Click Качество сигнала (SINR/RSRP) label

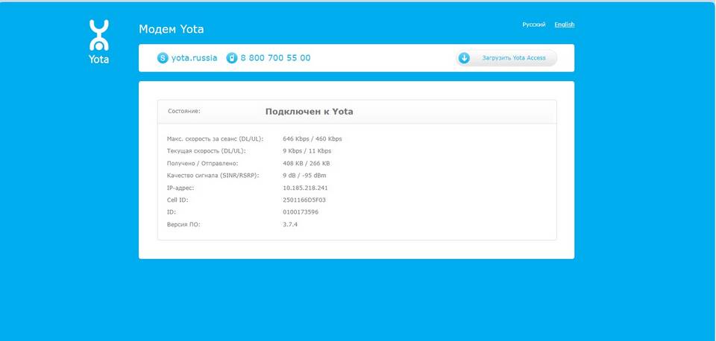[x=213, y=176]
